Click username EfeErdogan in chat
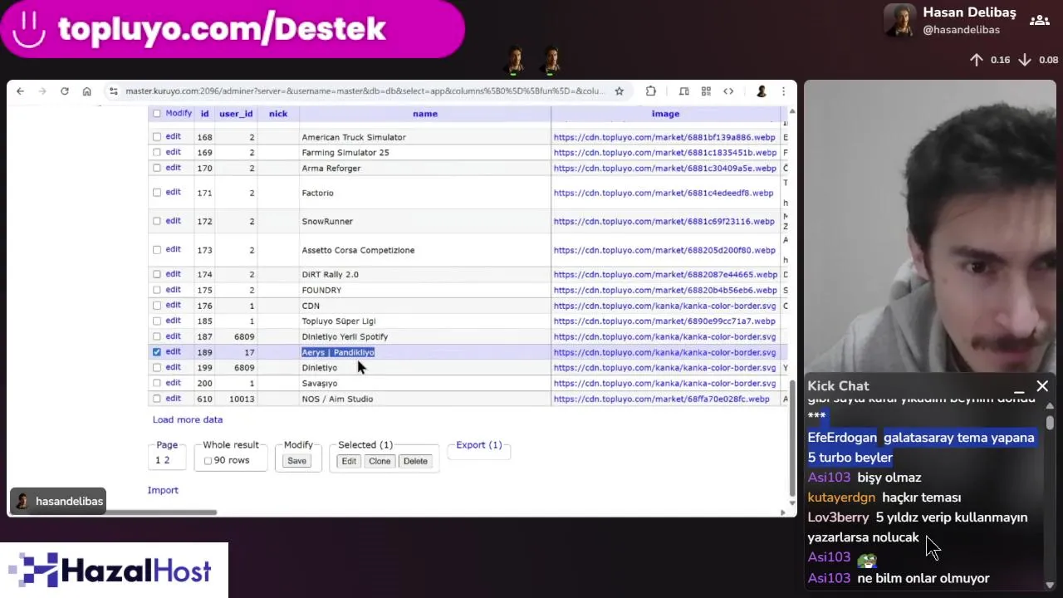The image size is (1063, 598). coord(842,438)
